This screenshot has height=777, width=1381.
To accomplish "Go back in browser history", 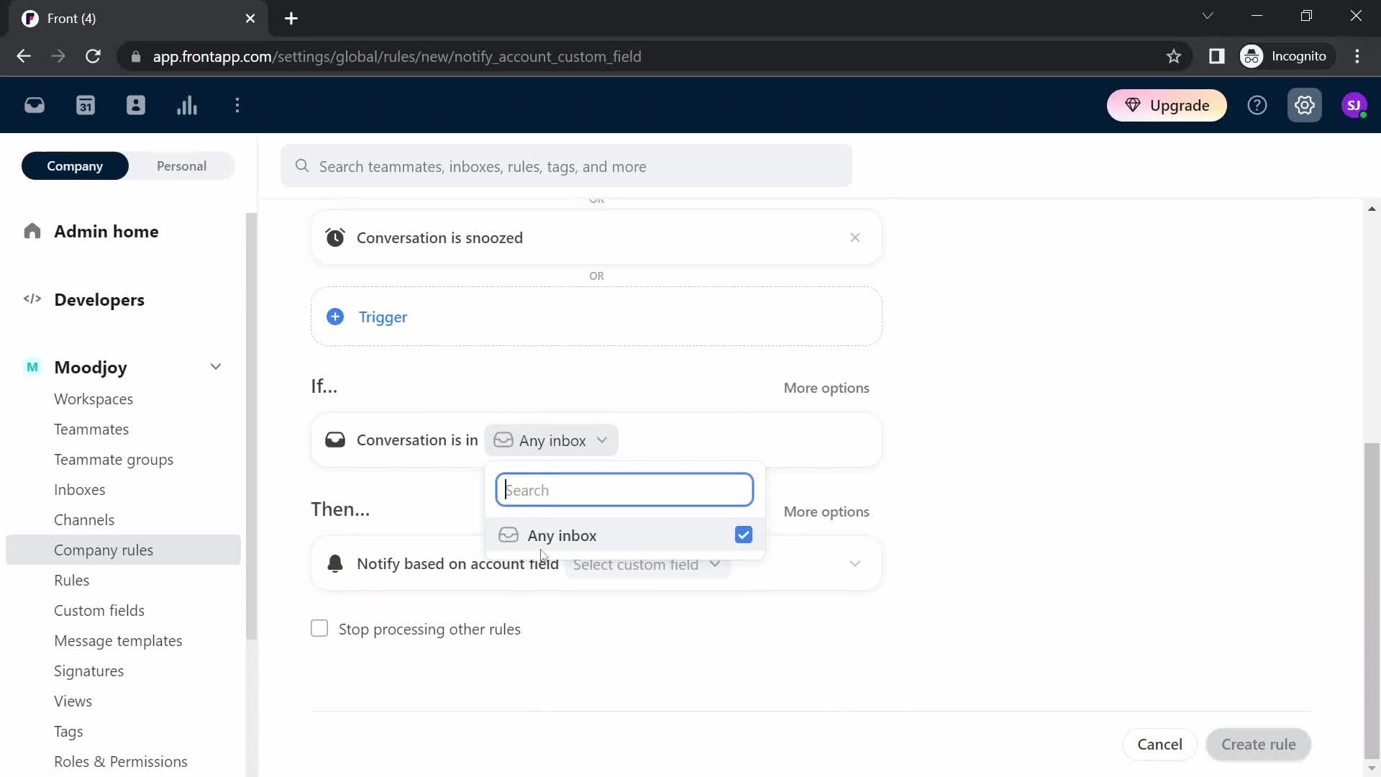I will [x=24, y=56].
